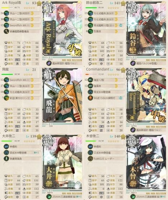Click Hiryuu's yellow 彩雲 recon plane icon

(6, 98)
